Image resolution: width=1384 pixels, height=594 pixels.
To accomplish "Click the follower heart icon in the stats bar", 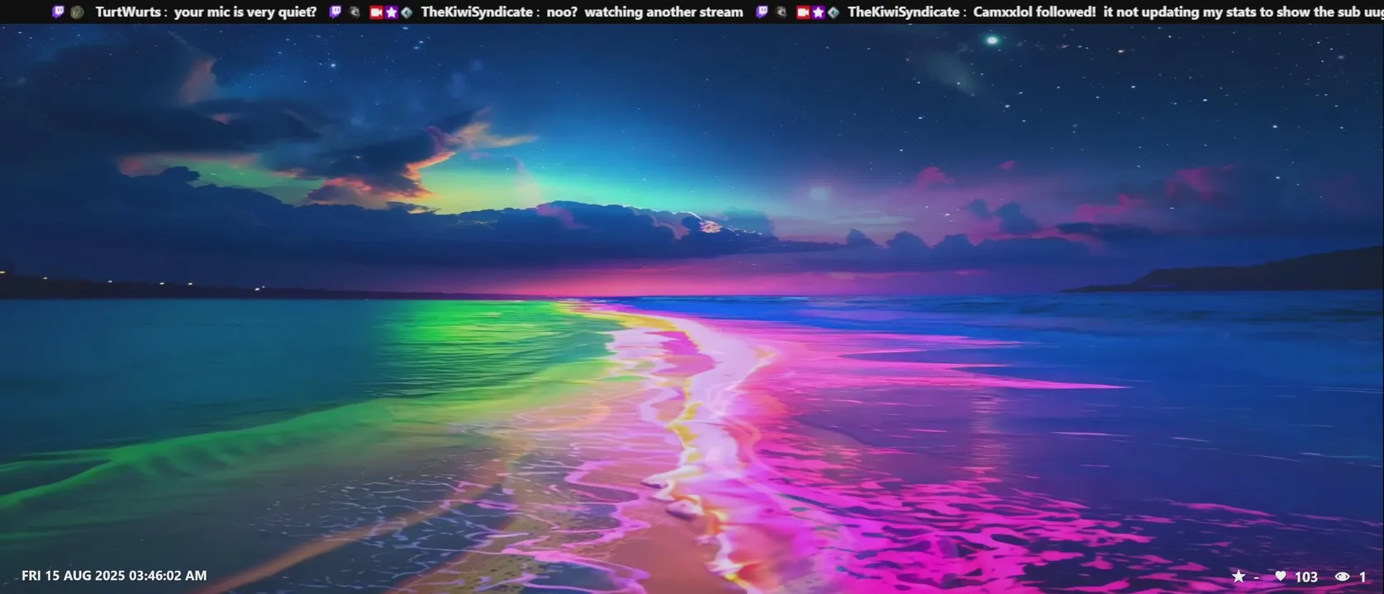I will [x=1281, y=576].
